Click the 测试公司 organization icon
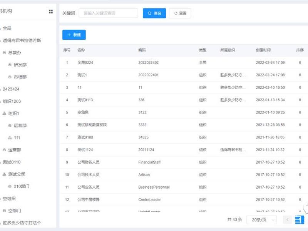Viewport: 308px width, 231px height. click(x=4, y=174)
